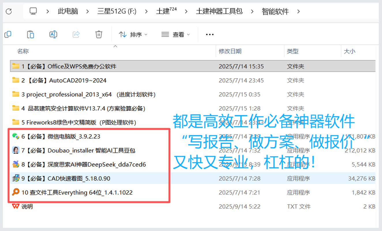Screen dimensions: 382x231
Task: Click date 2025/7/14 15:35
Action: pyautogui.click(x=241, y=66)
